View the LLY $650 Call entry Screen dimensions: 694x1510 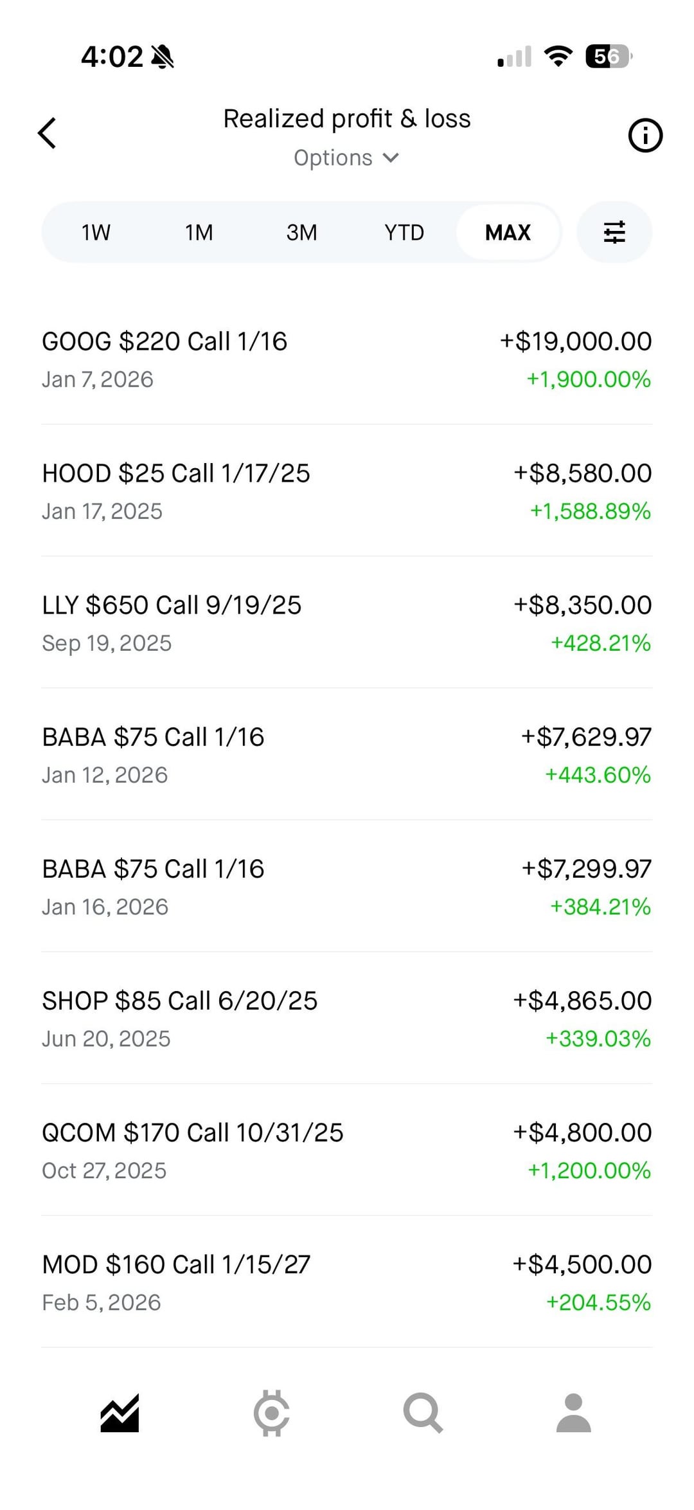tap(347, 623)
